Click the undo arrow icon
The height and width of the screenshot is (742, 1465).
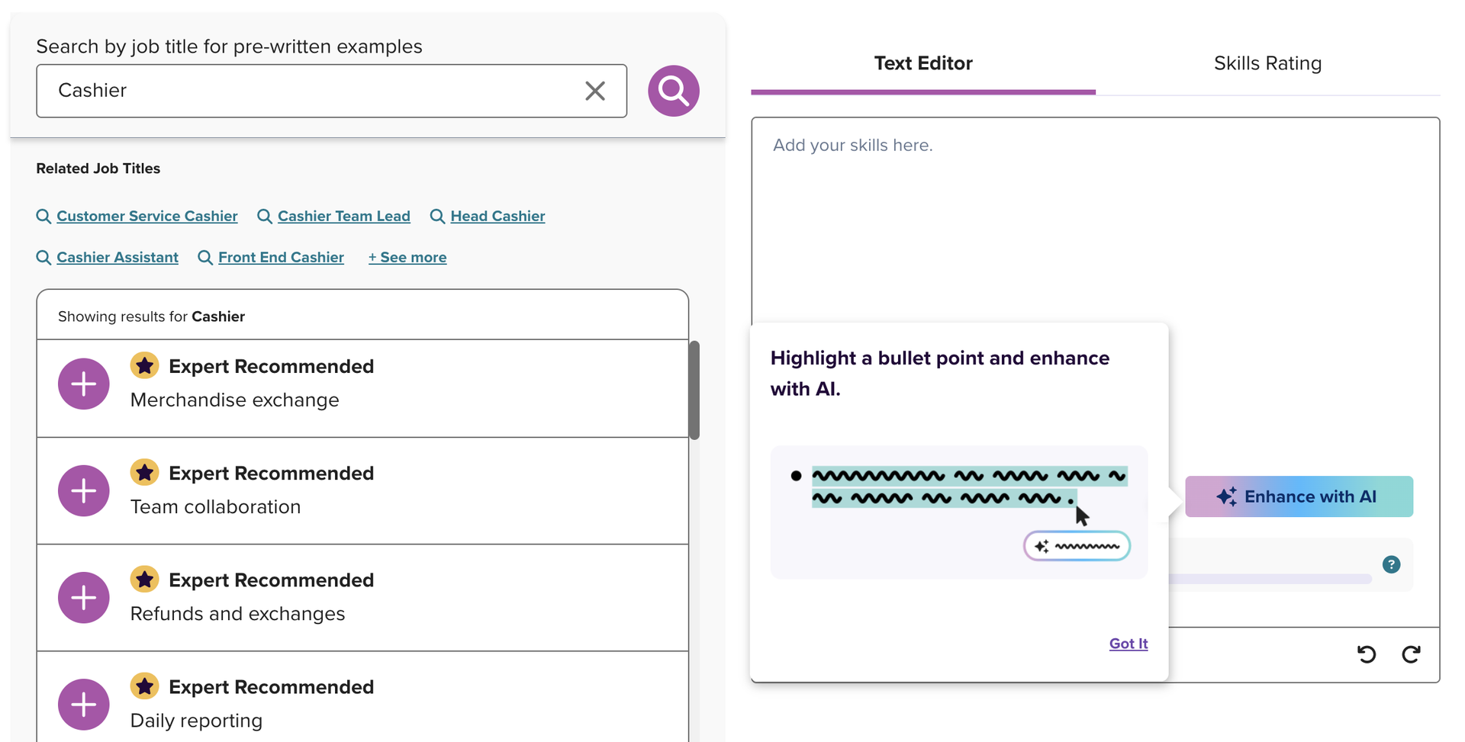pos(1367,654)
